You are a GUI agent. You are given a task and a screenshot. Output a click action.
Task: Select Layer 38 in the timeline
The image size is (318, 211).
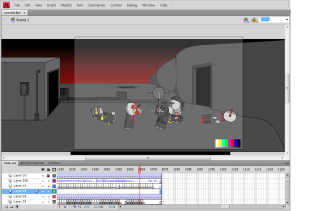point(19,202)
